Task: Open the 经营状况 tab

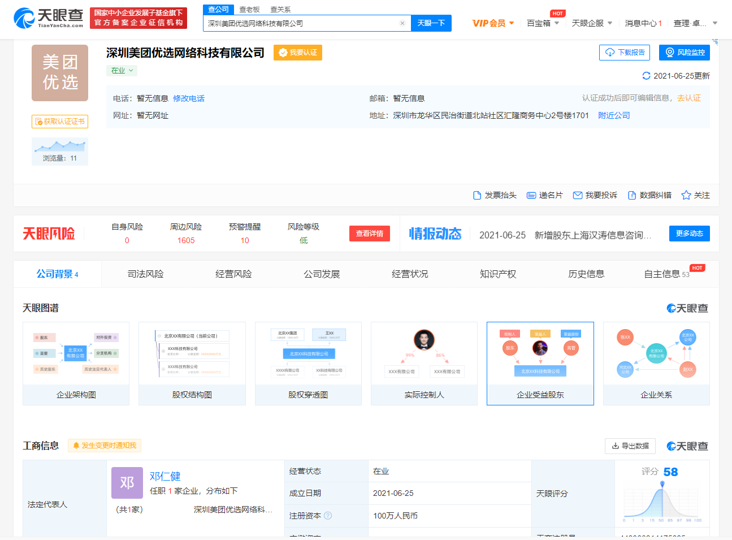Action: pos(410,274)
